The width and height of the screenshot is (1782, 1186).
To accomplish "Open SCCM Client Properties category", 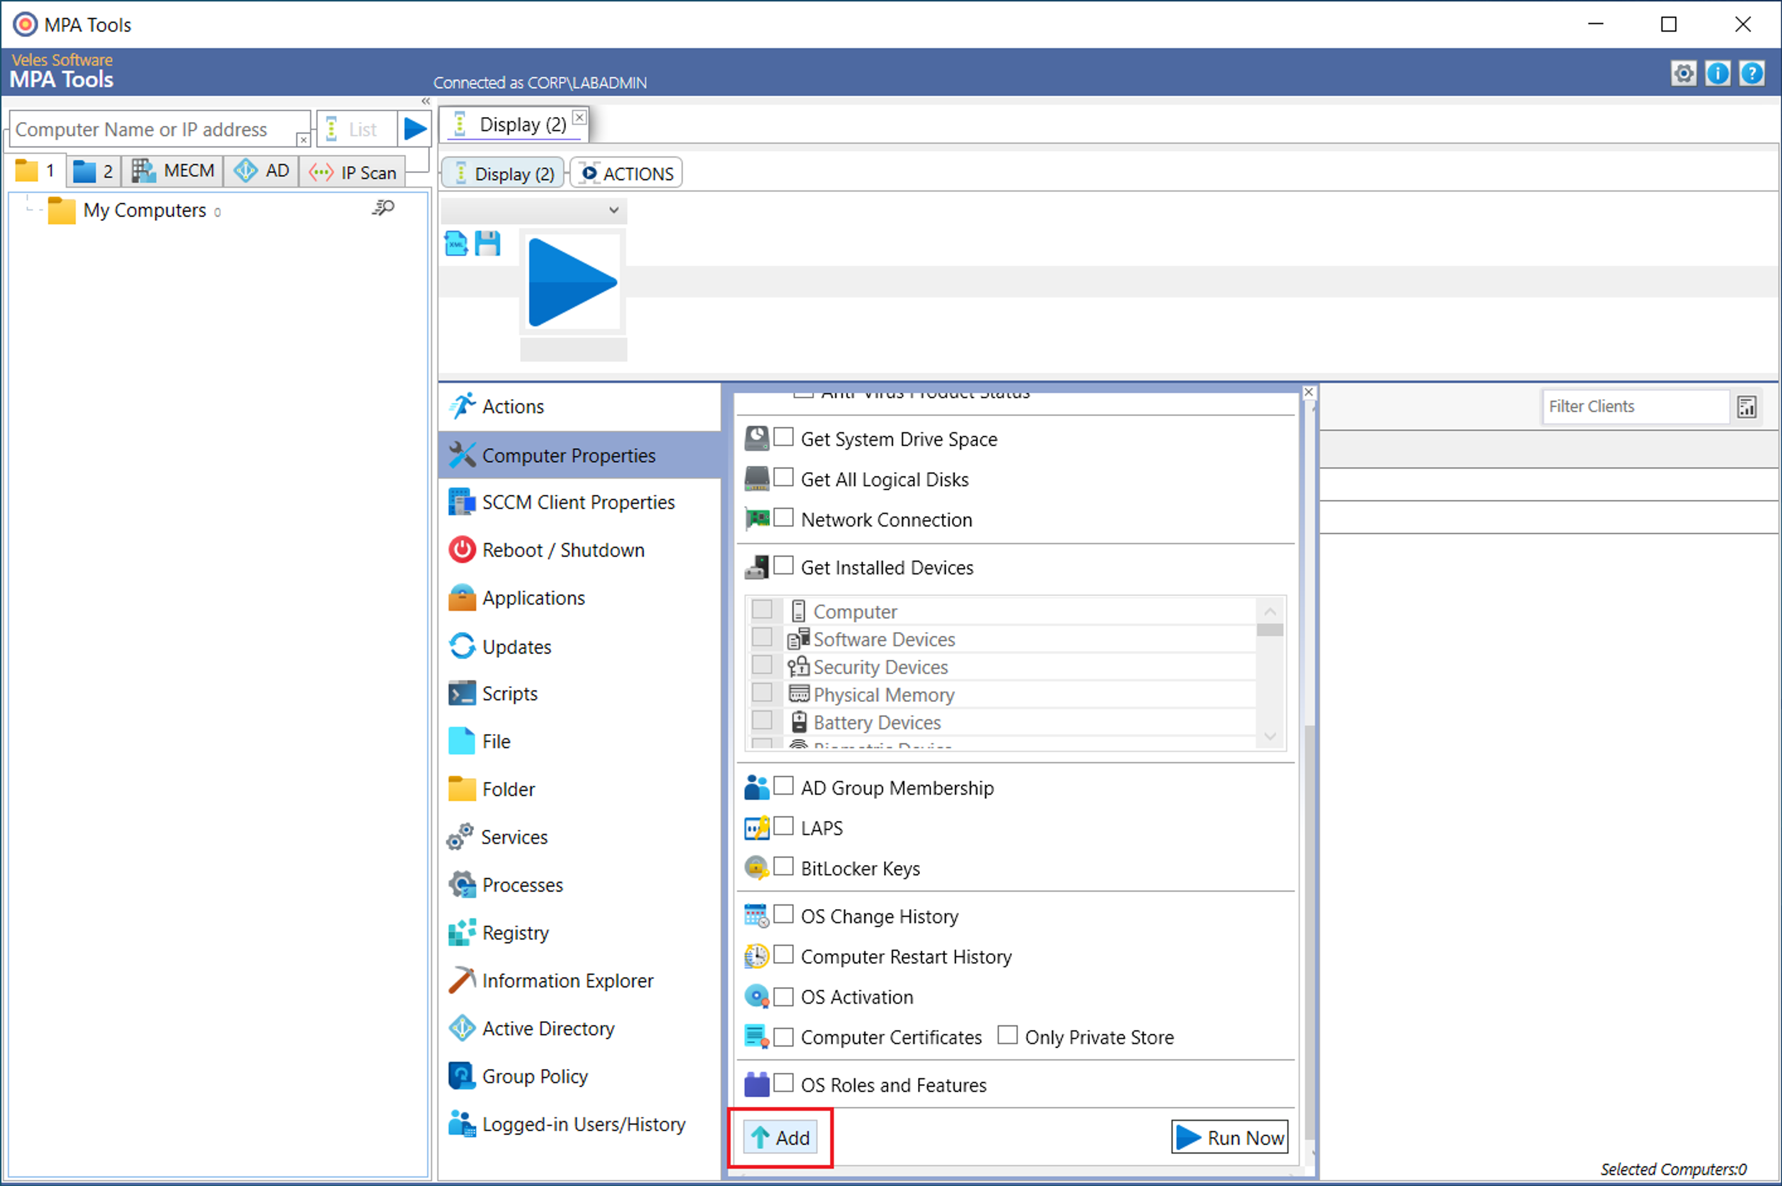I will [x=579, y=502].
